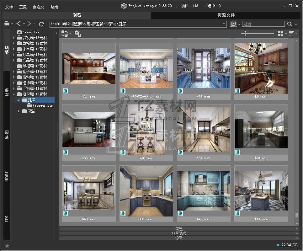303x251 pixels.
Task: Go forward with the next arrow
Action: point(29,24)
